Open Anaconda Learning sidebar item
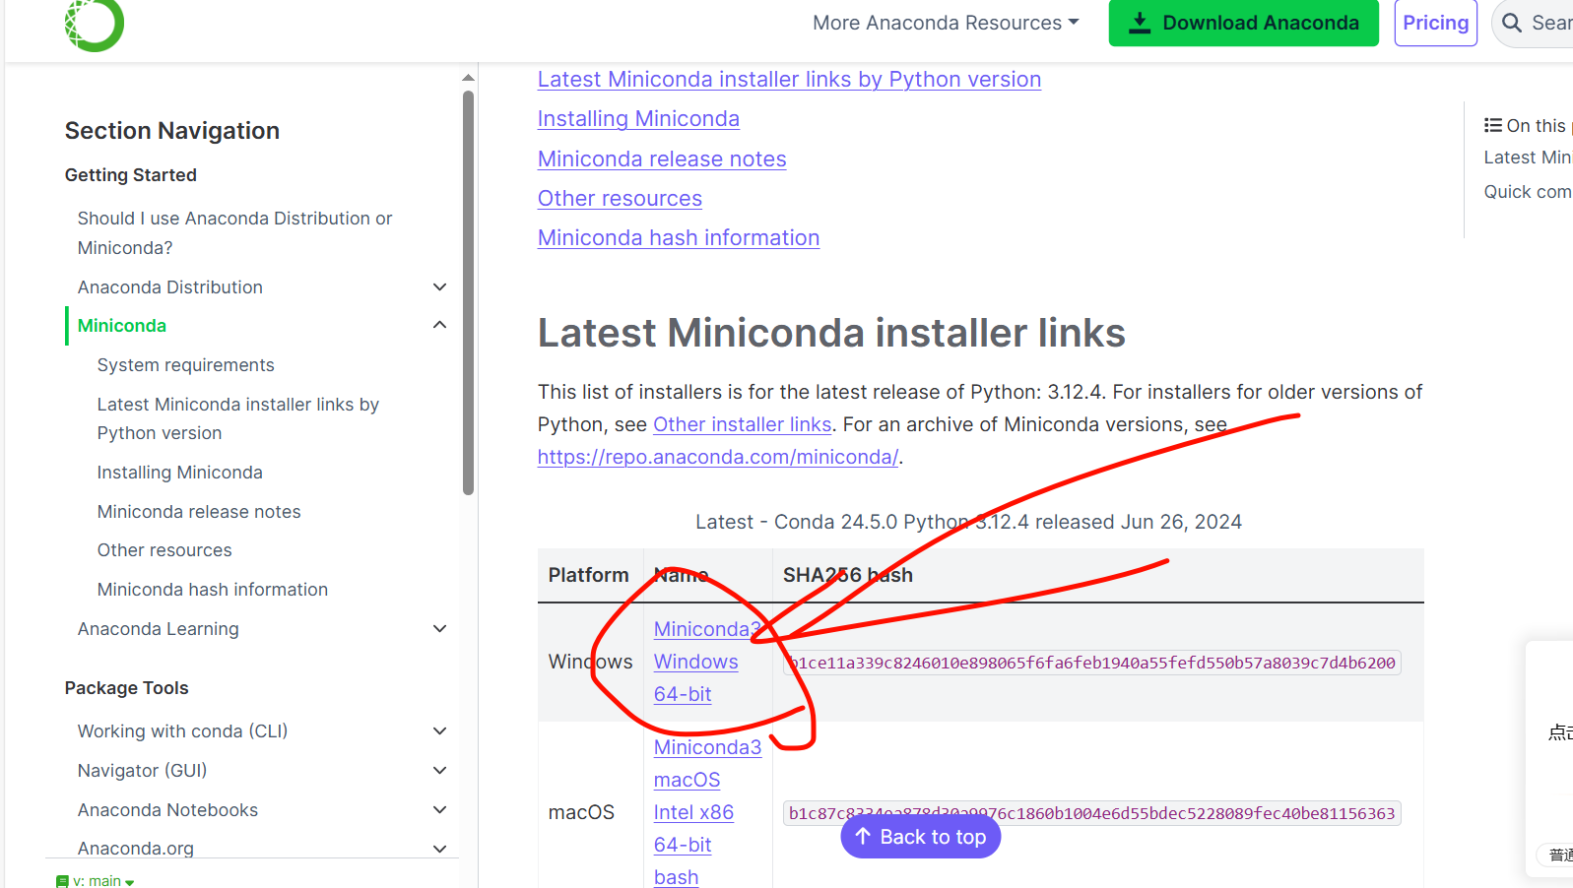Image resolution: width=1573 pixels, height=888 pixels. tap(158, 628)
